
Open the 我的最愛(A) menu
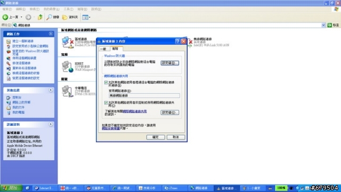tap(51, 9)
